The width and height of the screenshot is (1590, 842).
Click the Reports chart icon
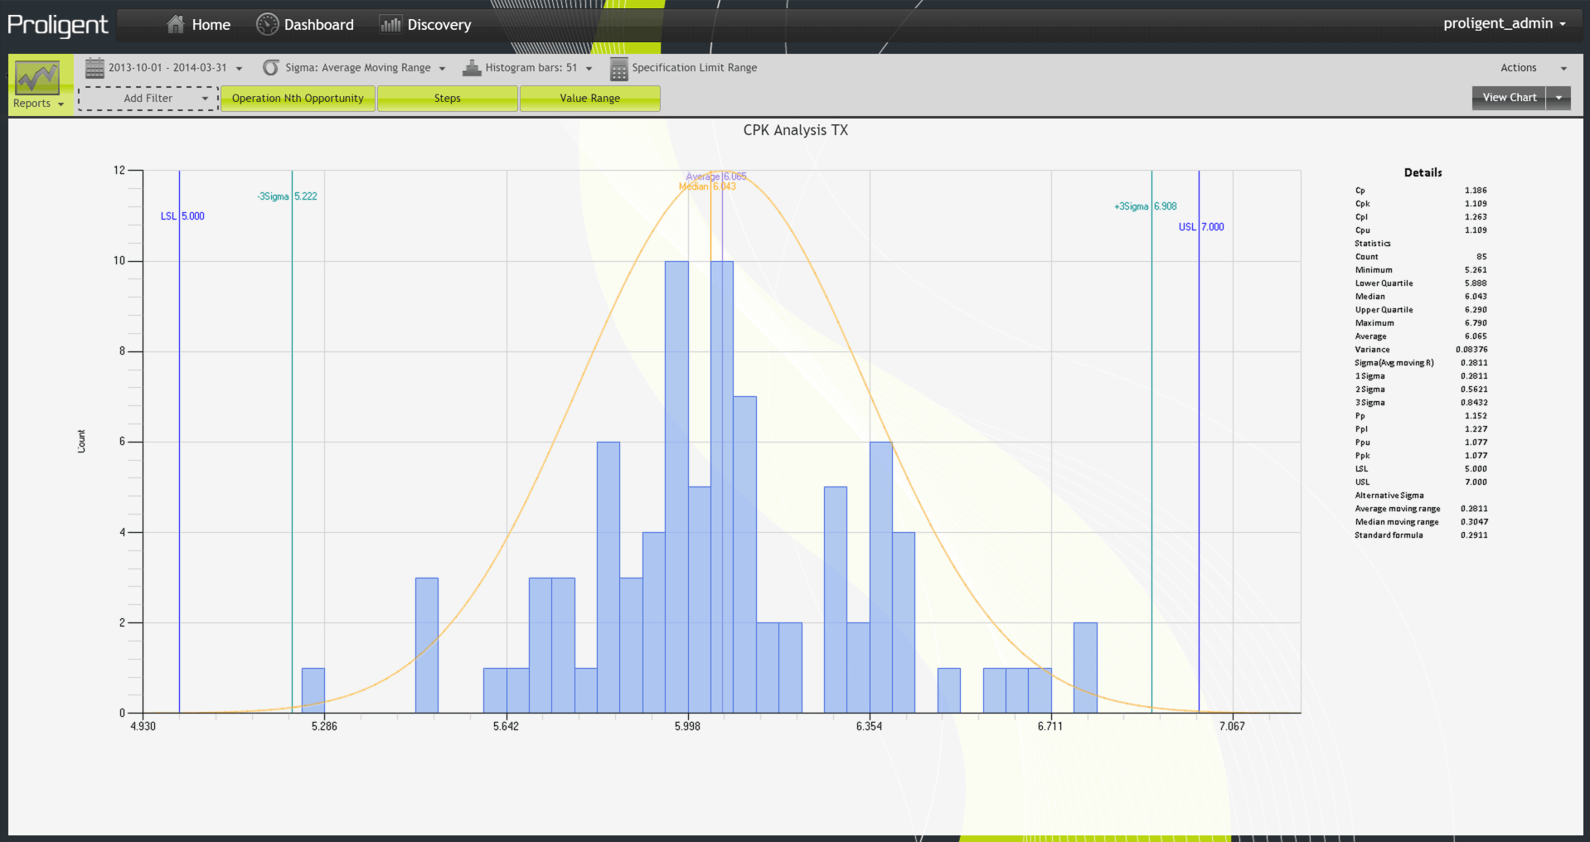(x=37, y=78)
